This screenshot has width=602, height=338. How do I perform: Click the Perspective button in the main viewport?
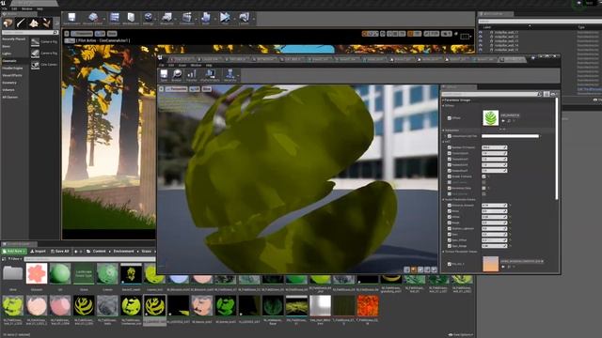82,34
